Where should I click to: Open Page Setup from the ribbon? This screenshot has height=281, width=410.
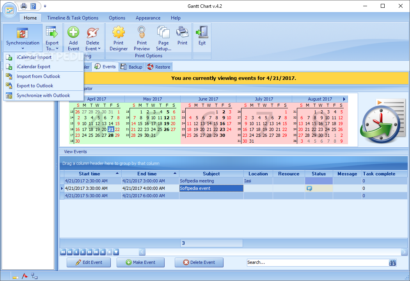tap(163, 39)
